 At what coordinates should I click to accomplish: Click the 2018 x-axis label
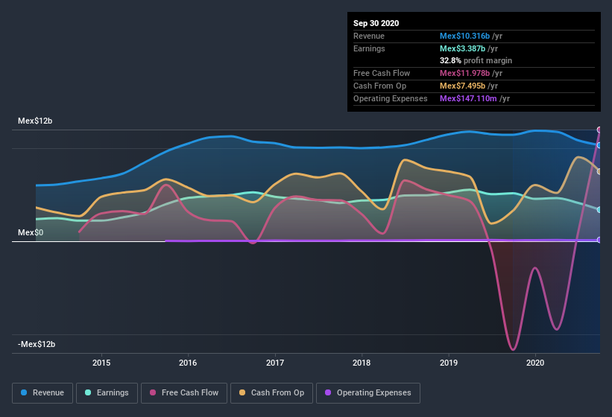[362, 363]
